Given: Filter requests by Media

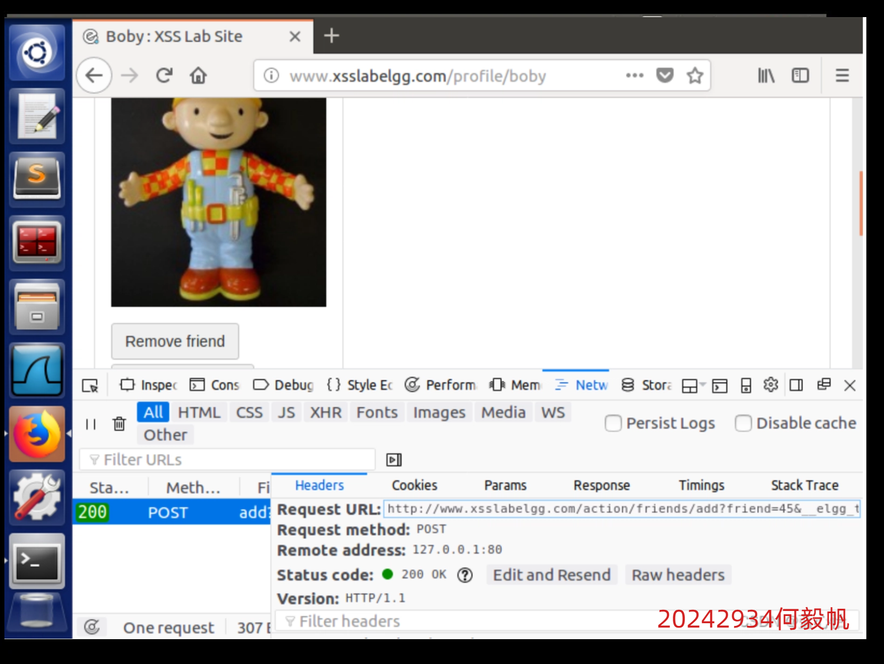Looking at the screenshot, I should 503,412.
